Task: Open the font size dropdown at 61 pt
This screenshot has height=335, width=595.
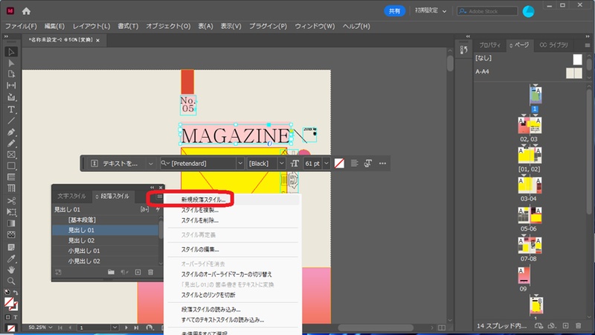Action: (326, 163)
